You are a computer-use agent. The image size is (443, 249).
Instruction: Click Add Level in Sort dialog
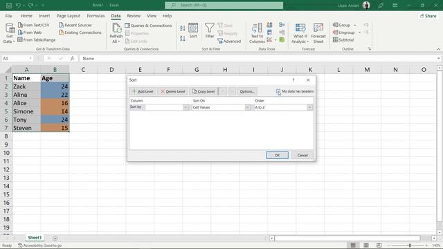tap(143, 91)
